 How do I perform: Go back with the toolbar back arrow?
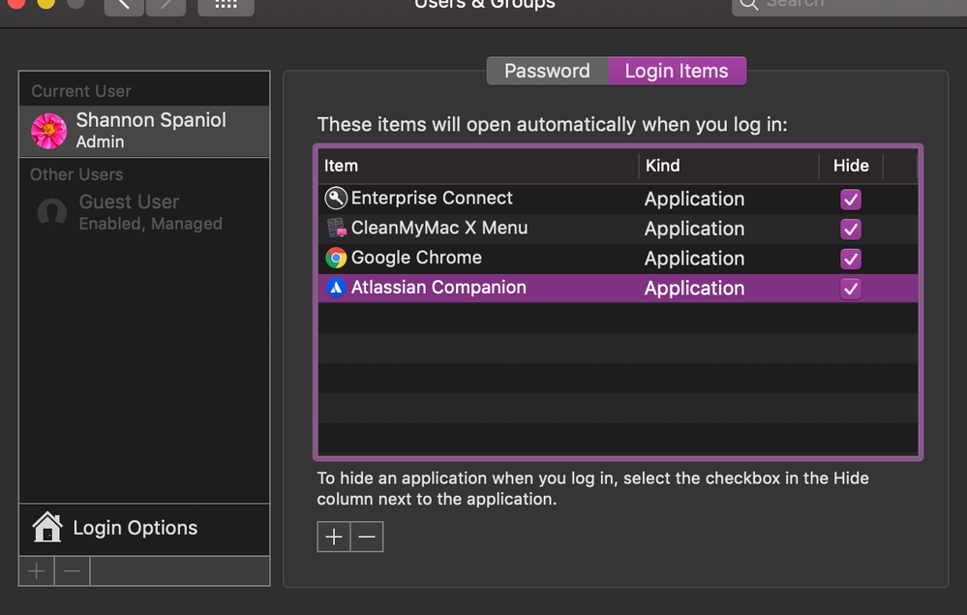[124, 6]
